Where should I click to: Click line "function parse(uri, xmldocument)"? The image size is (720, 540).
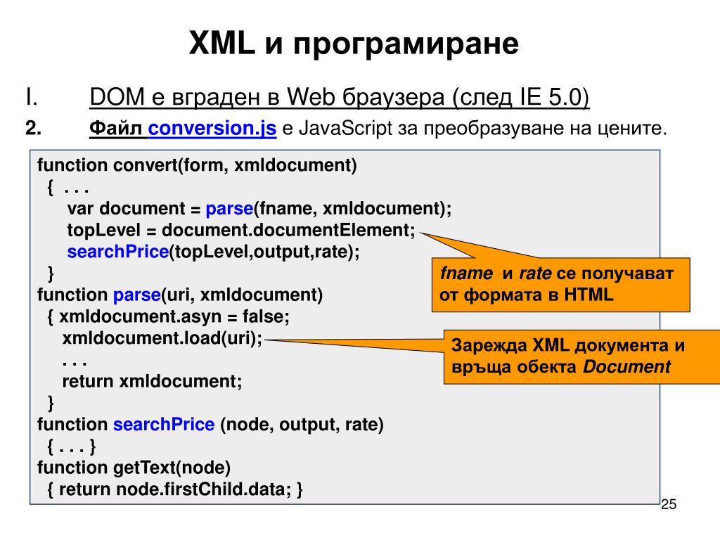point(180,295)
